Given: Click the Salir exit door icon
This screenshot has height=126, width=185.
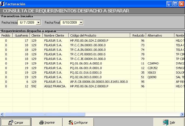Looking at the screenshot, I should coord(165,123).
